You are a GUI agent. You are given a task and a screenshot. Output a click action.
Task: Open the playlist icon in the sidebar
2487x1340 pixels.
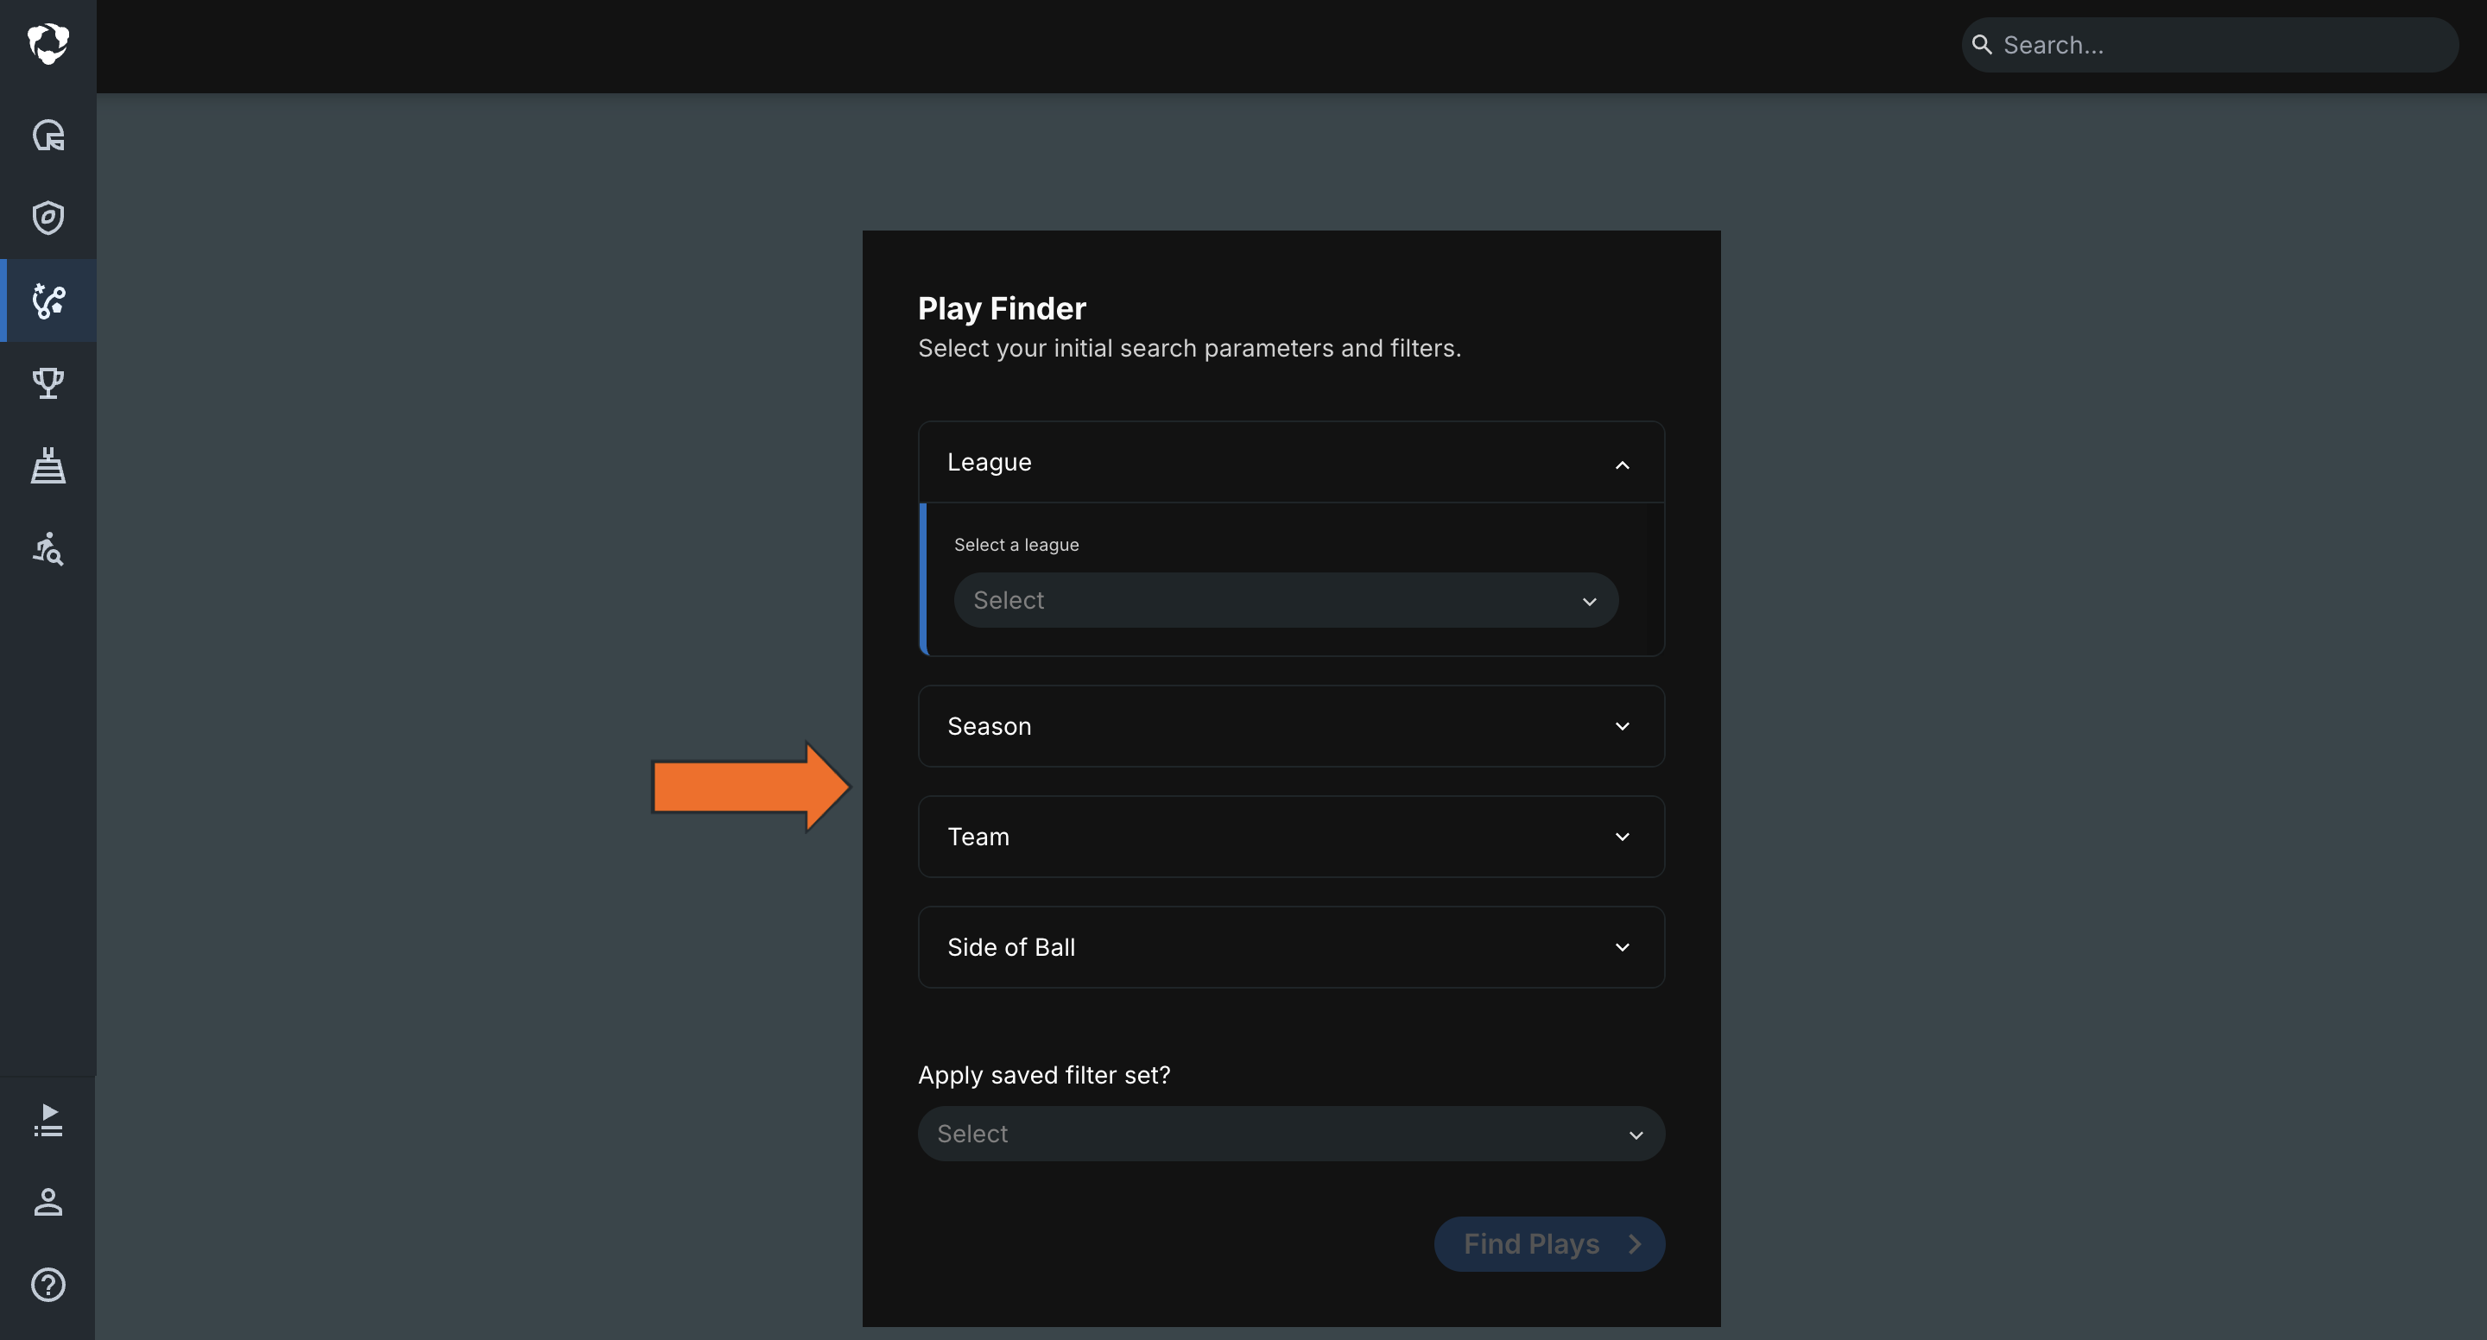[48, 1120]
